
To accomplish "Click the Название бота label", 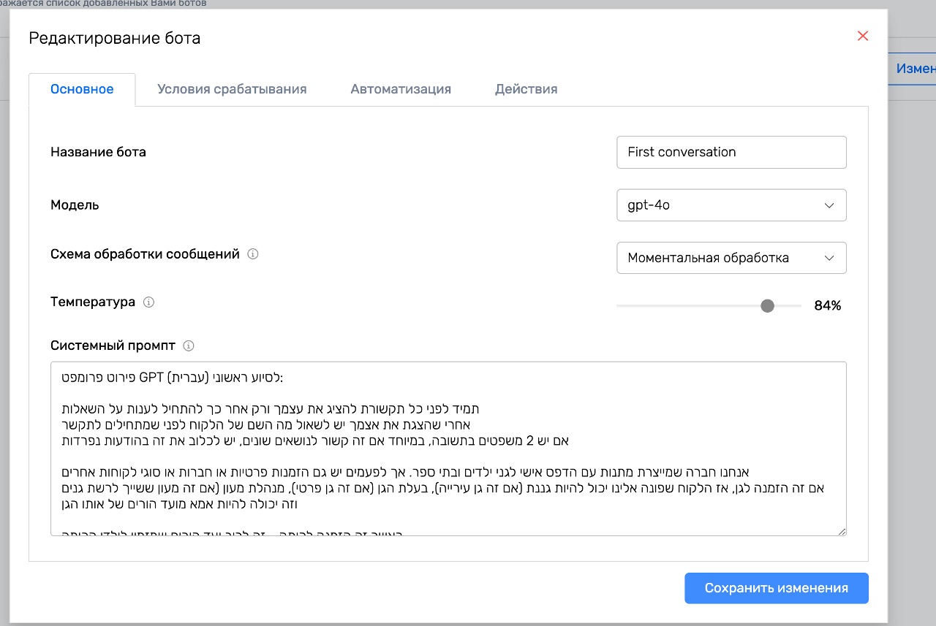I will click(98, 152).
